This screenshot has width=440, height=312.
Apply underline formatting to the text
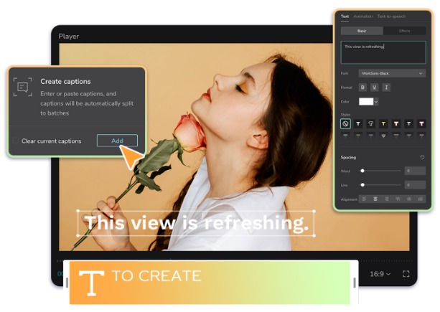(375, 87)
